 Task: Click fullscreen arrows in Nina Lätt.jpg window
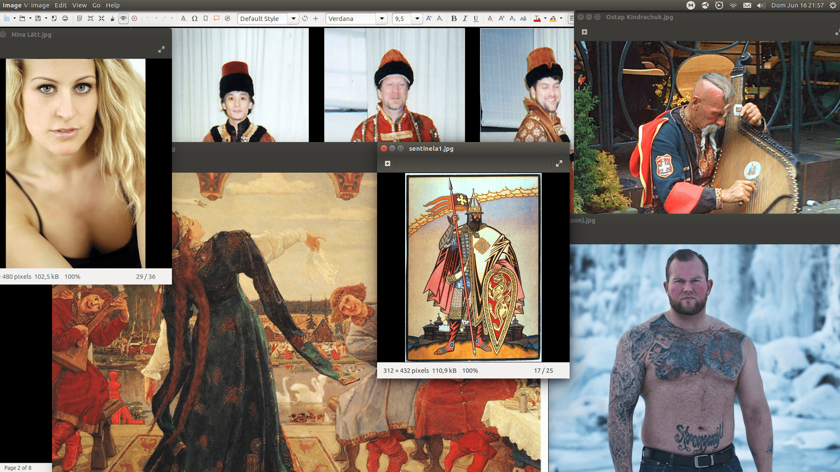(x=161, y=49)
